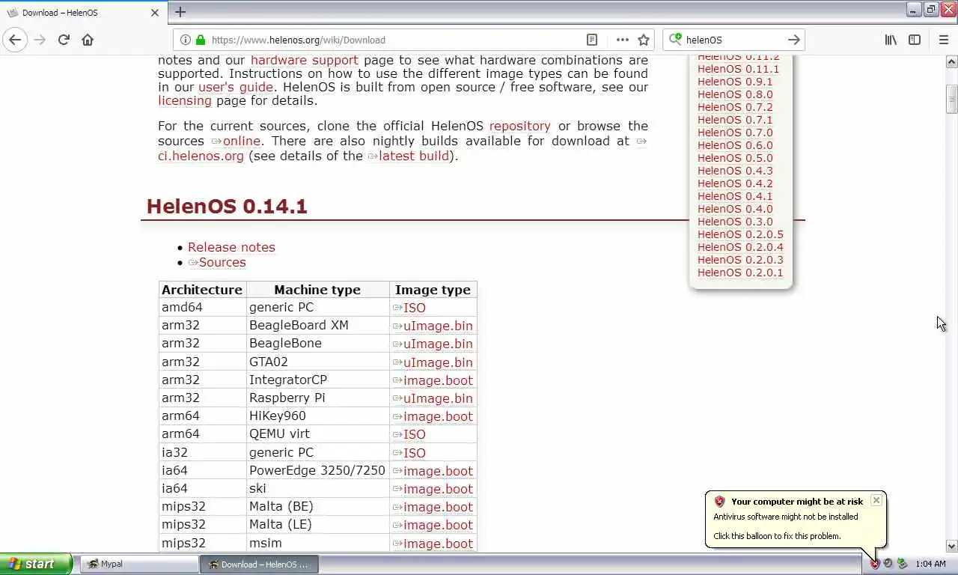
Task: Click the vertical scrollbar thumb
Action: [x=951, y=99]
